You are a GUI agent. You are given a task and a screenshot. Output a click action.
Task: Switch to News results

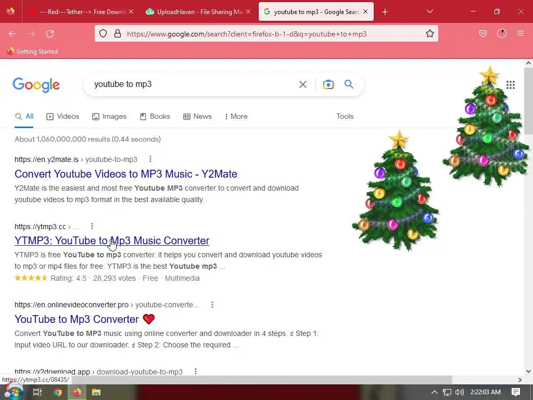coord(197,116)
